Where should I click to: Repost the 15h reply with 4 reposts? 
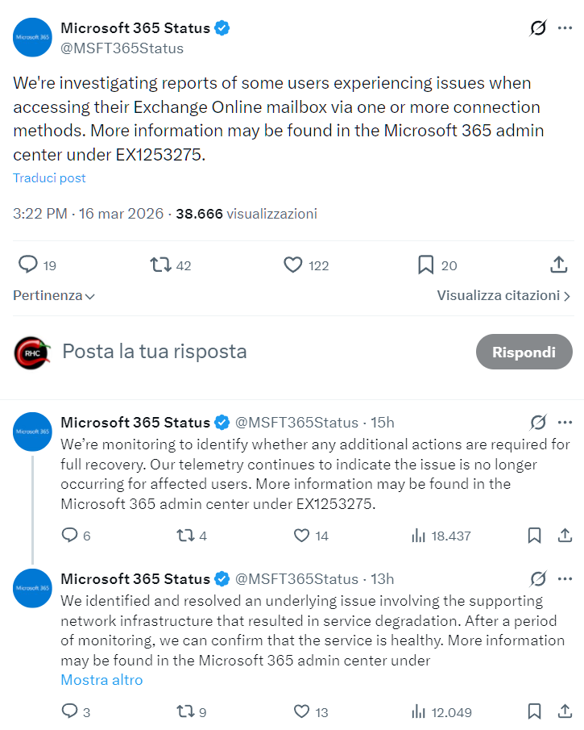coord(185,536)
